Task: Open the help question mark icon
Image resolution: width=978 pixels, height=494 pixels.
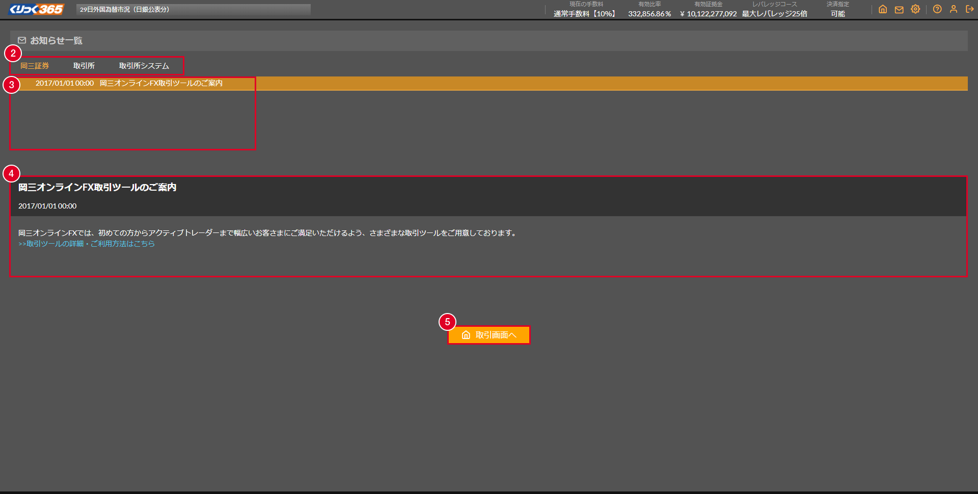Action: click(x=937, y=9)
